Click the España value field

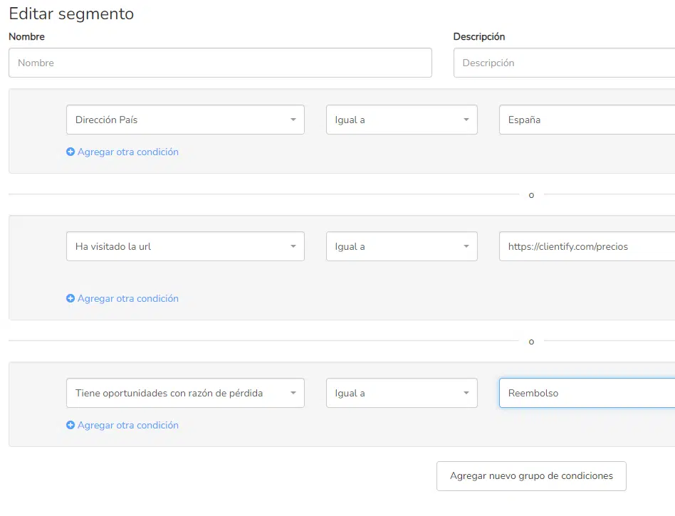[587, 120]
